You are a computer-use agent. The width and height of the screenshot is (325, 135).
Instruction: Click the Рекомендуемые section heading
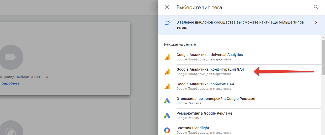[x=180, y=44]
